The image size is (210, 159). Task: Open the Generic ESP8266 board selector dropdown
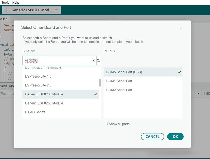tap(31, 10)
